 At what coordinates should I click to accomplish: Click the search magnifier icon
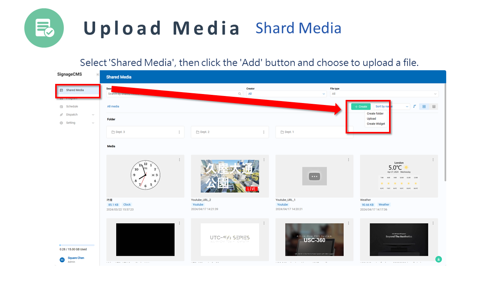point(240,94)
